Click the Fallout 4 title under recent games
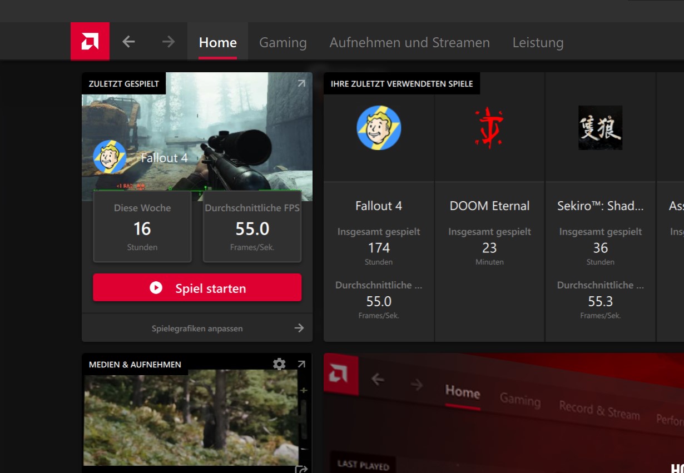This screenshot has height=473, width=684. point(379,206)
